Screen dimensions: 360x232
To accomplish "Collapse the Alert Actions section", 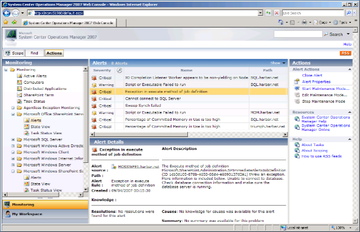I will 350,69.
